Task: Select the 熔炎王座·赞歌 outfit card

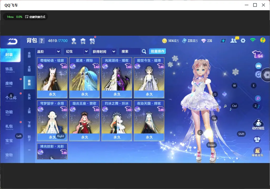Action: (84, 121)
